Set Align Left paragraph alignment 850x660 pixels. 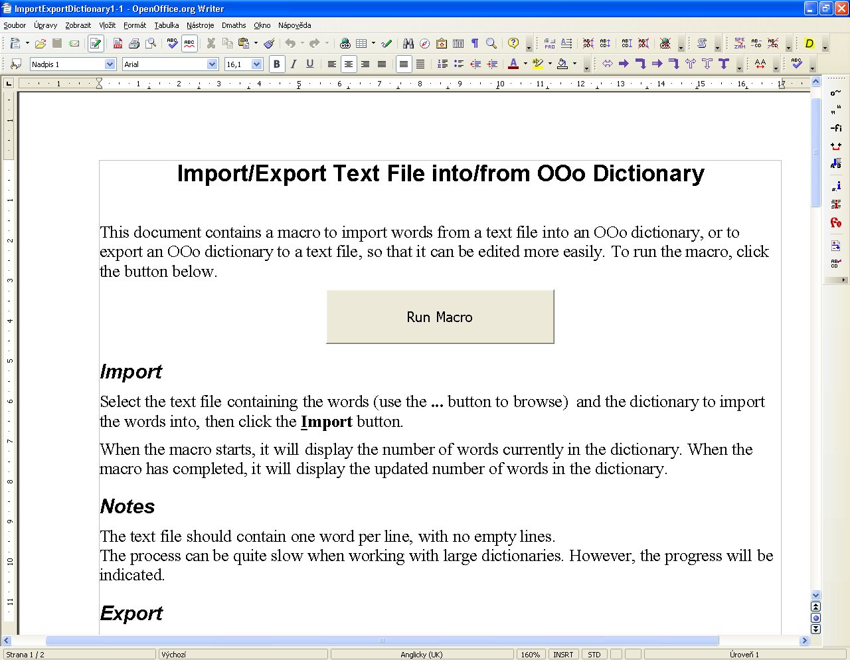tap(332, 64)
